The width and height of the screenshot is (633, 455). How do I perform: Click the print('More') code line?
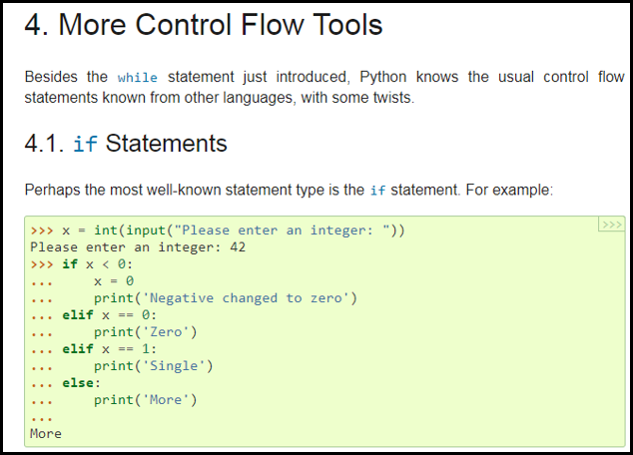pyautogui.click(x=146, y=400)
